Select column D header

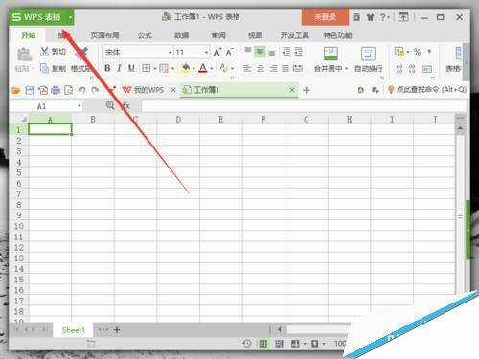pos(178,120)
